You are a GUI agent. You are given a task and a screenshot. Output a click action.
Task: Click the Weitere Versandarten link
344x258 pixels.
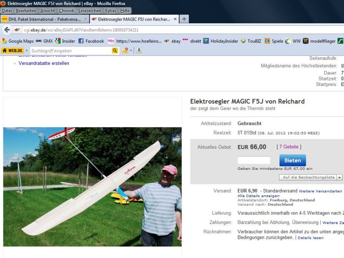pos(320,191)
